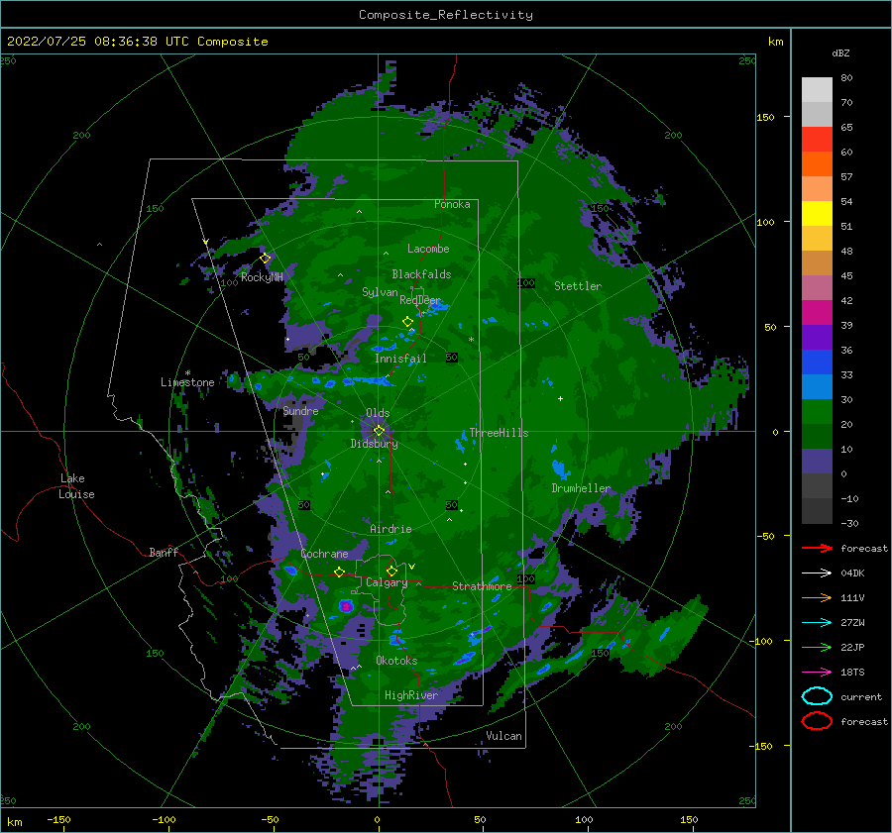Click the Airdrie label
This screenshot has height=833, width=892.
pyautogui.click(x=390, y=529)
